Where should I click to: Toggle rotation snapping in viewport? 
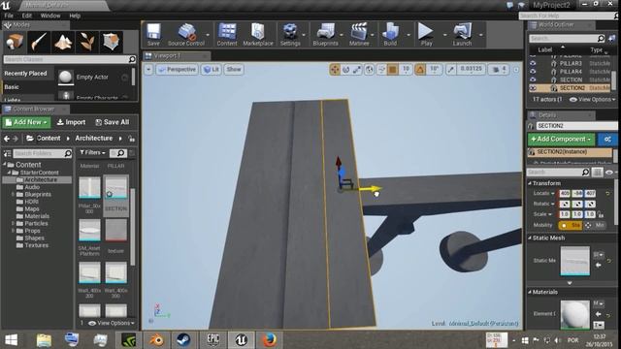[x=420, y=70]
